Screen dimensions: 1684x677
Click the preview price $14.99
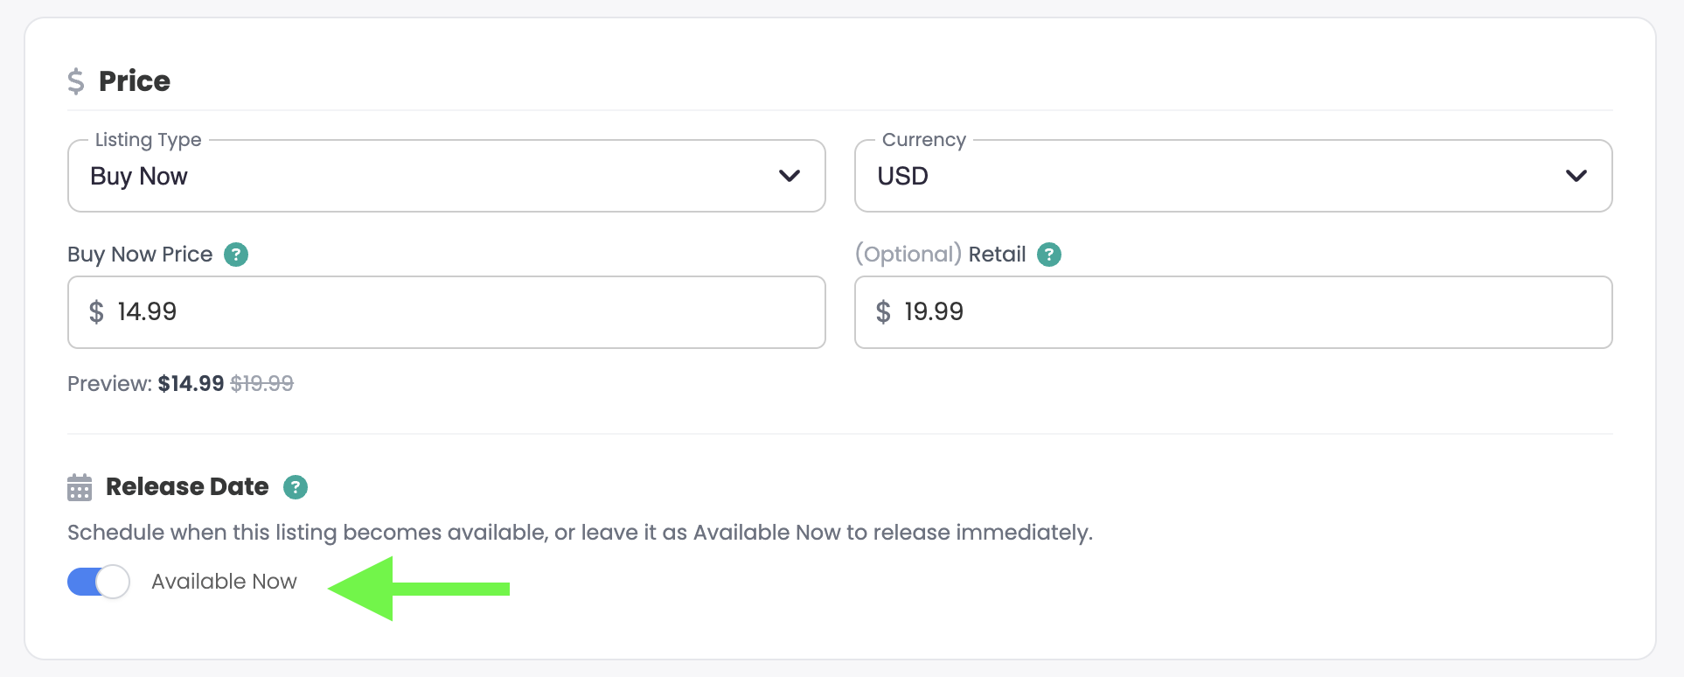coord(191,384)
